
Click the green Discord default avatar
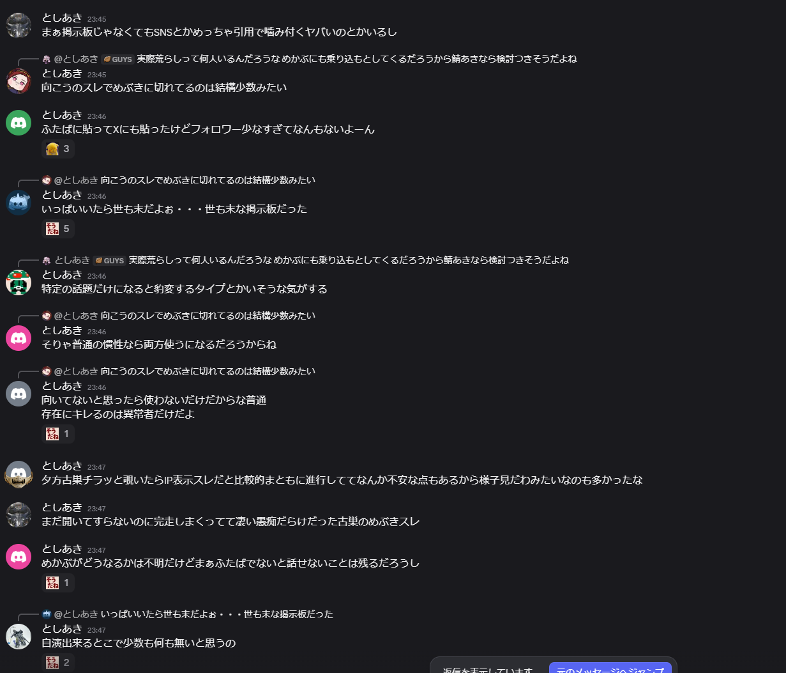[19, 122]
